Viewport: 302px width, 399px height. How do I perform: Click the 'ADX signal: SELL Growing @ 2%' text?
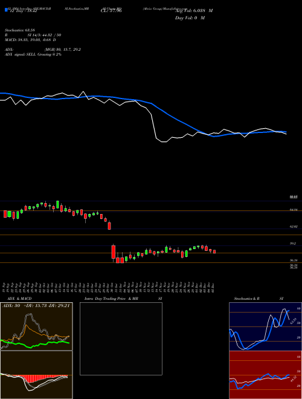click(x=33, y=54)
